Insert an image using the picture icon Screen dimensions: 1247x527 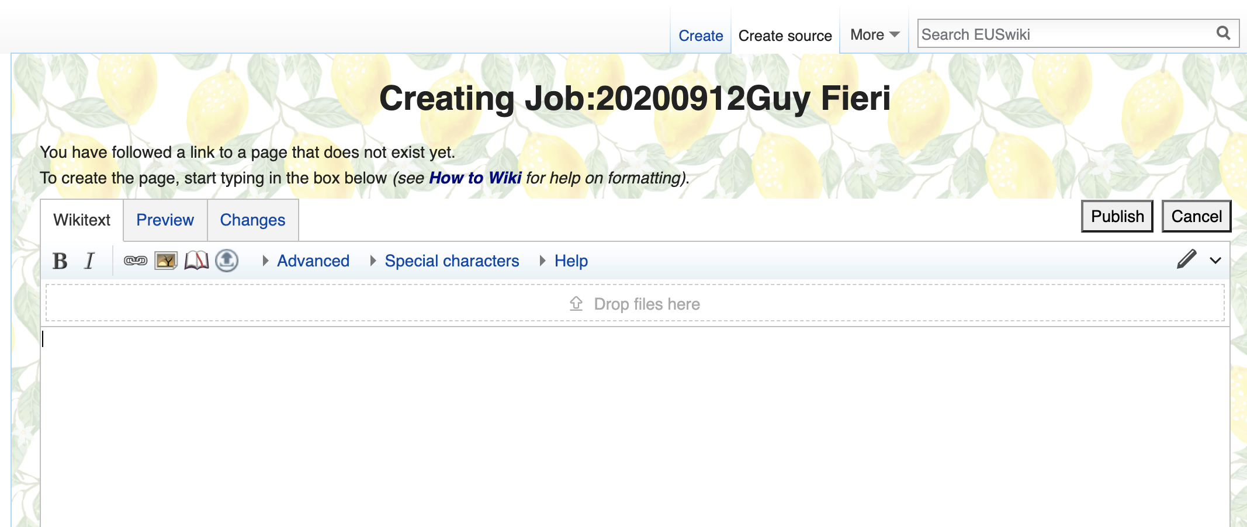click(166, 261)
